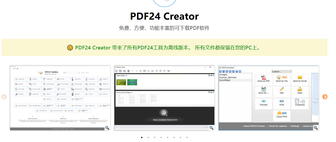Click the envelope icon in Creator toolbar

click(144, 71)
